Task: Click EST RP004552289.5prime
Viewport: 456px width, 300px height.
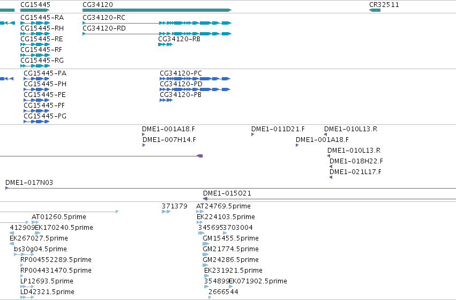Action: [x=56, y=260]
